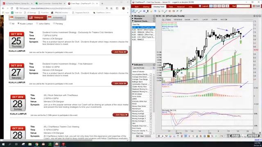This screenshot has width=262, height=147.
Task: Open the Start tab in ChartNexus
Action: click(136, 7)
